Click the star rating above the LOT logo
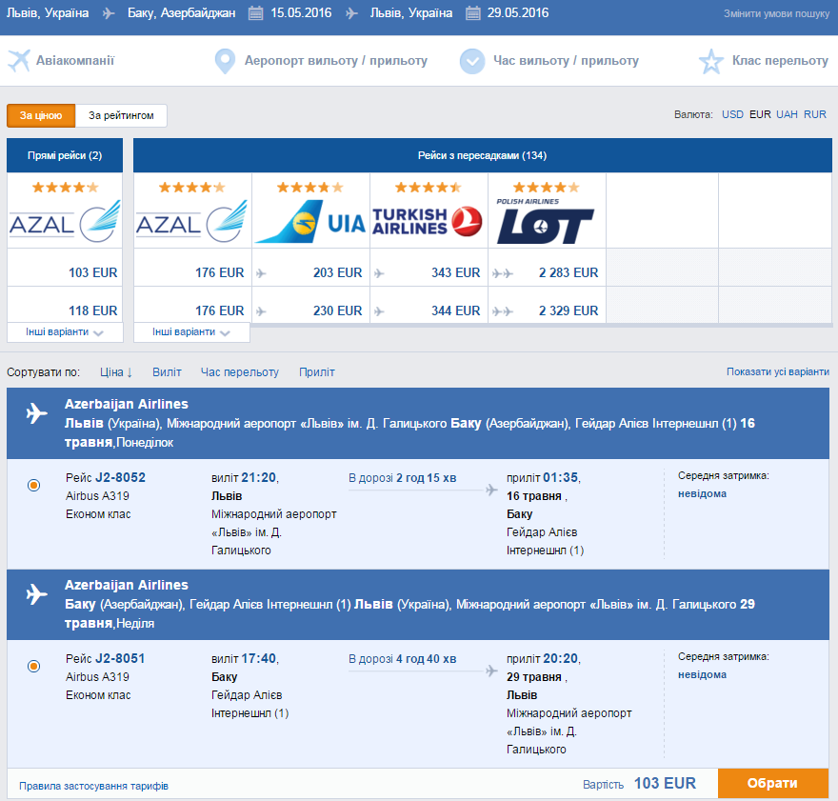The width and height of the screenshot is (838, 801). click(547, 188)
